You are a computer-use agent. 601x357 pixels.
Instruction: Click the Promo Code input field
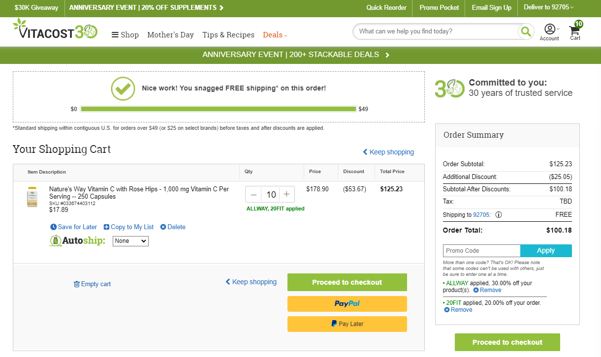coord(481,251)
